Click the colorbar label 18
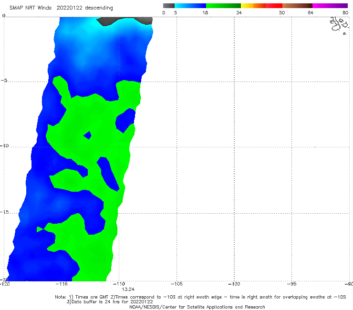Viewport: 353px width, 310px height. coord(205,12)
